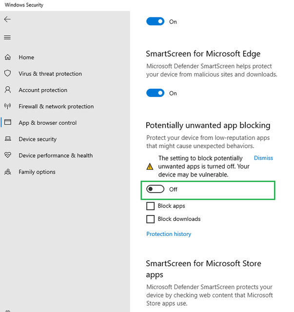
Task: Click the Firewall & network antenna icon
Action: click(8, 106)
